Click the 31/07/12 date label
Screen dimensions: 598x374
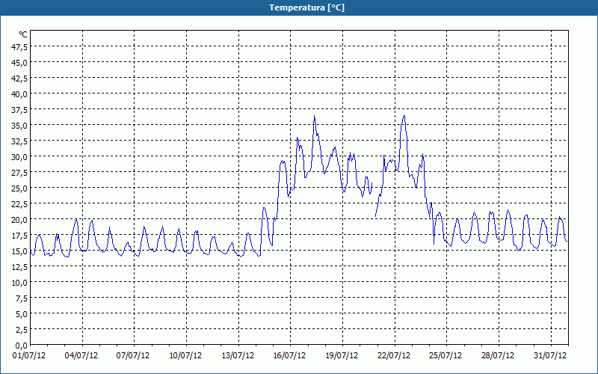click(x=550, y=356)
